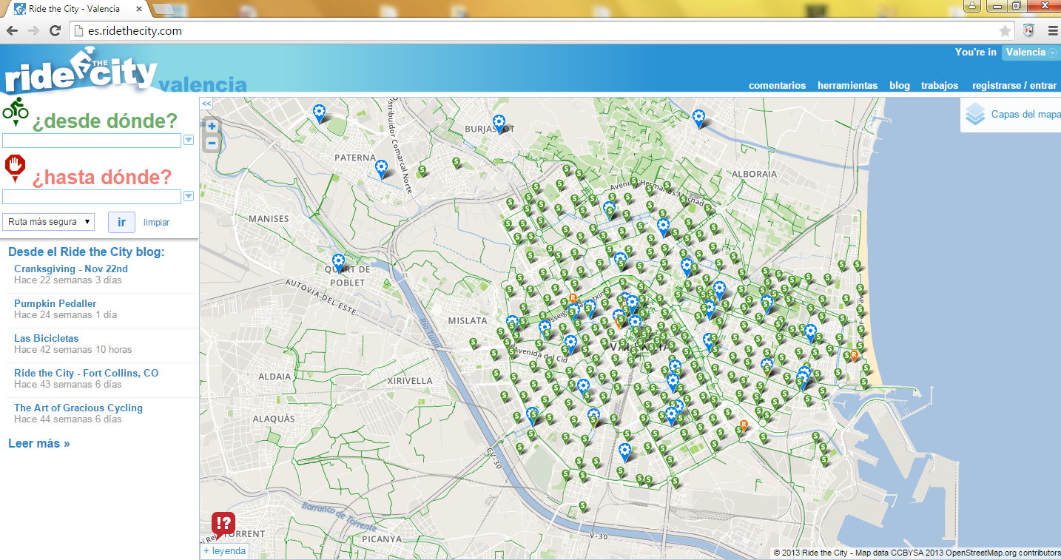
Task: Click the 'Hace 22 semanas 3 días' text
Action: point(68,280)
